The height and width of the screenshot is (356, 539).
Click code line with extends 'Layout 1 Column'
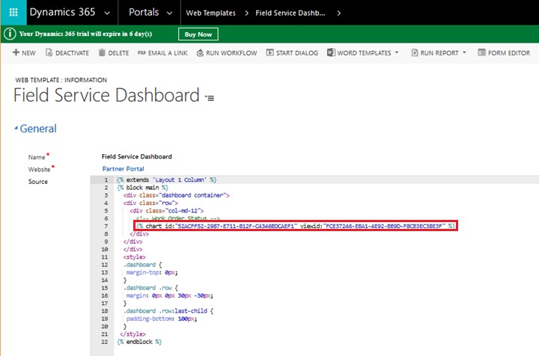(x=167, y=180)
